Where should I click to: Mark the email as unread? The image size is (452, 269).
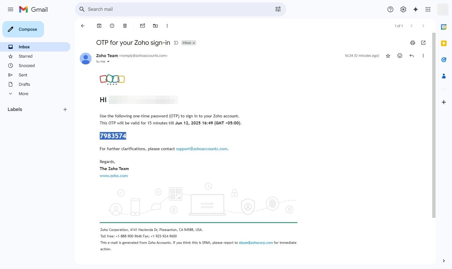coord(143,26)
